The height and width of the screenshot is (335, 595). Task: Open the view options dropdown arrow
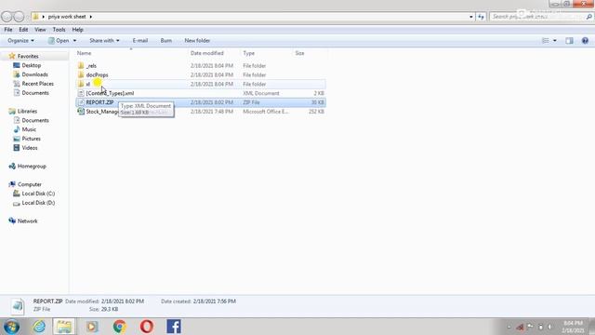pos(555,41)
